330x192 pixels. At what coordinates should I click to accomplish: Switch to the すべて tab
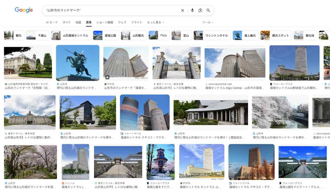coord(67,22)
